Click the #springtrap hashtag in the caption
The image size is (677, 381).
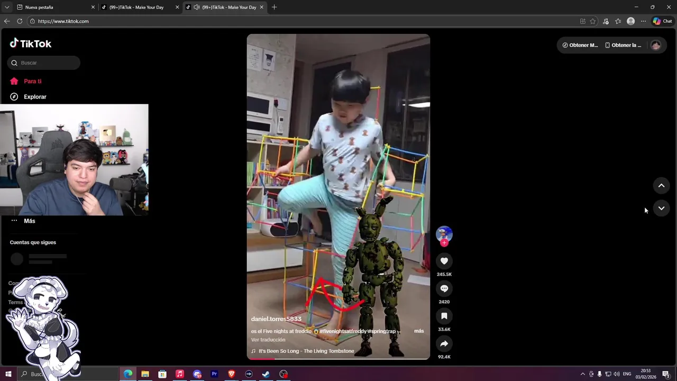381,331
